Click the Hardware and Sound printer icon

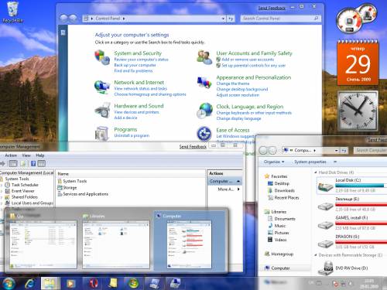click(102, 111)
